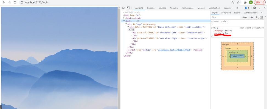Switch to the Computed pane tab

[x=226, y=13]
